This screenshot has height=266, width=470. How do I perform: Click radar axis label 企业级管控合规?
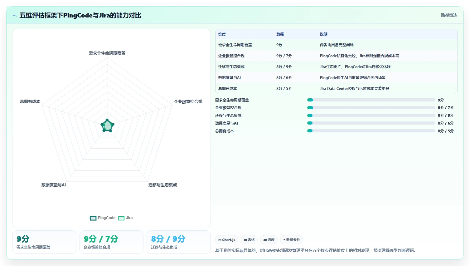(x=188, y=101)
